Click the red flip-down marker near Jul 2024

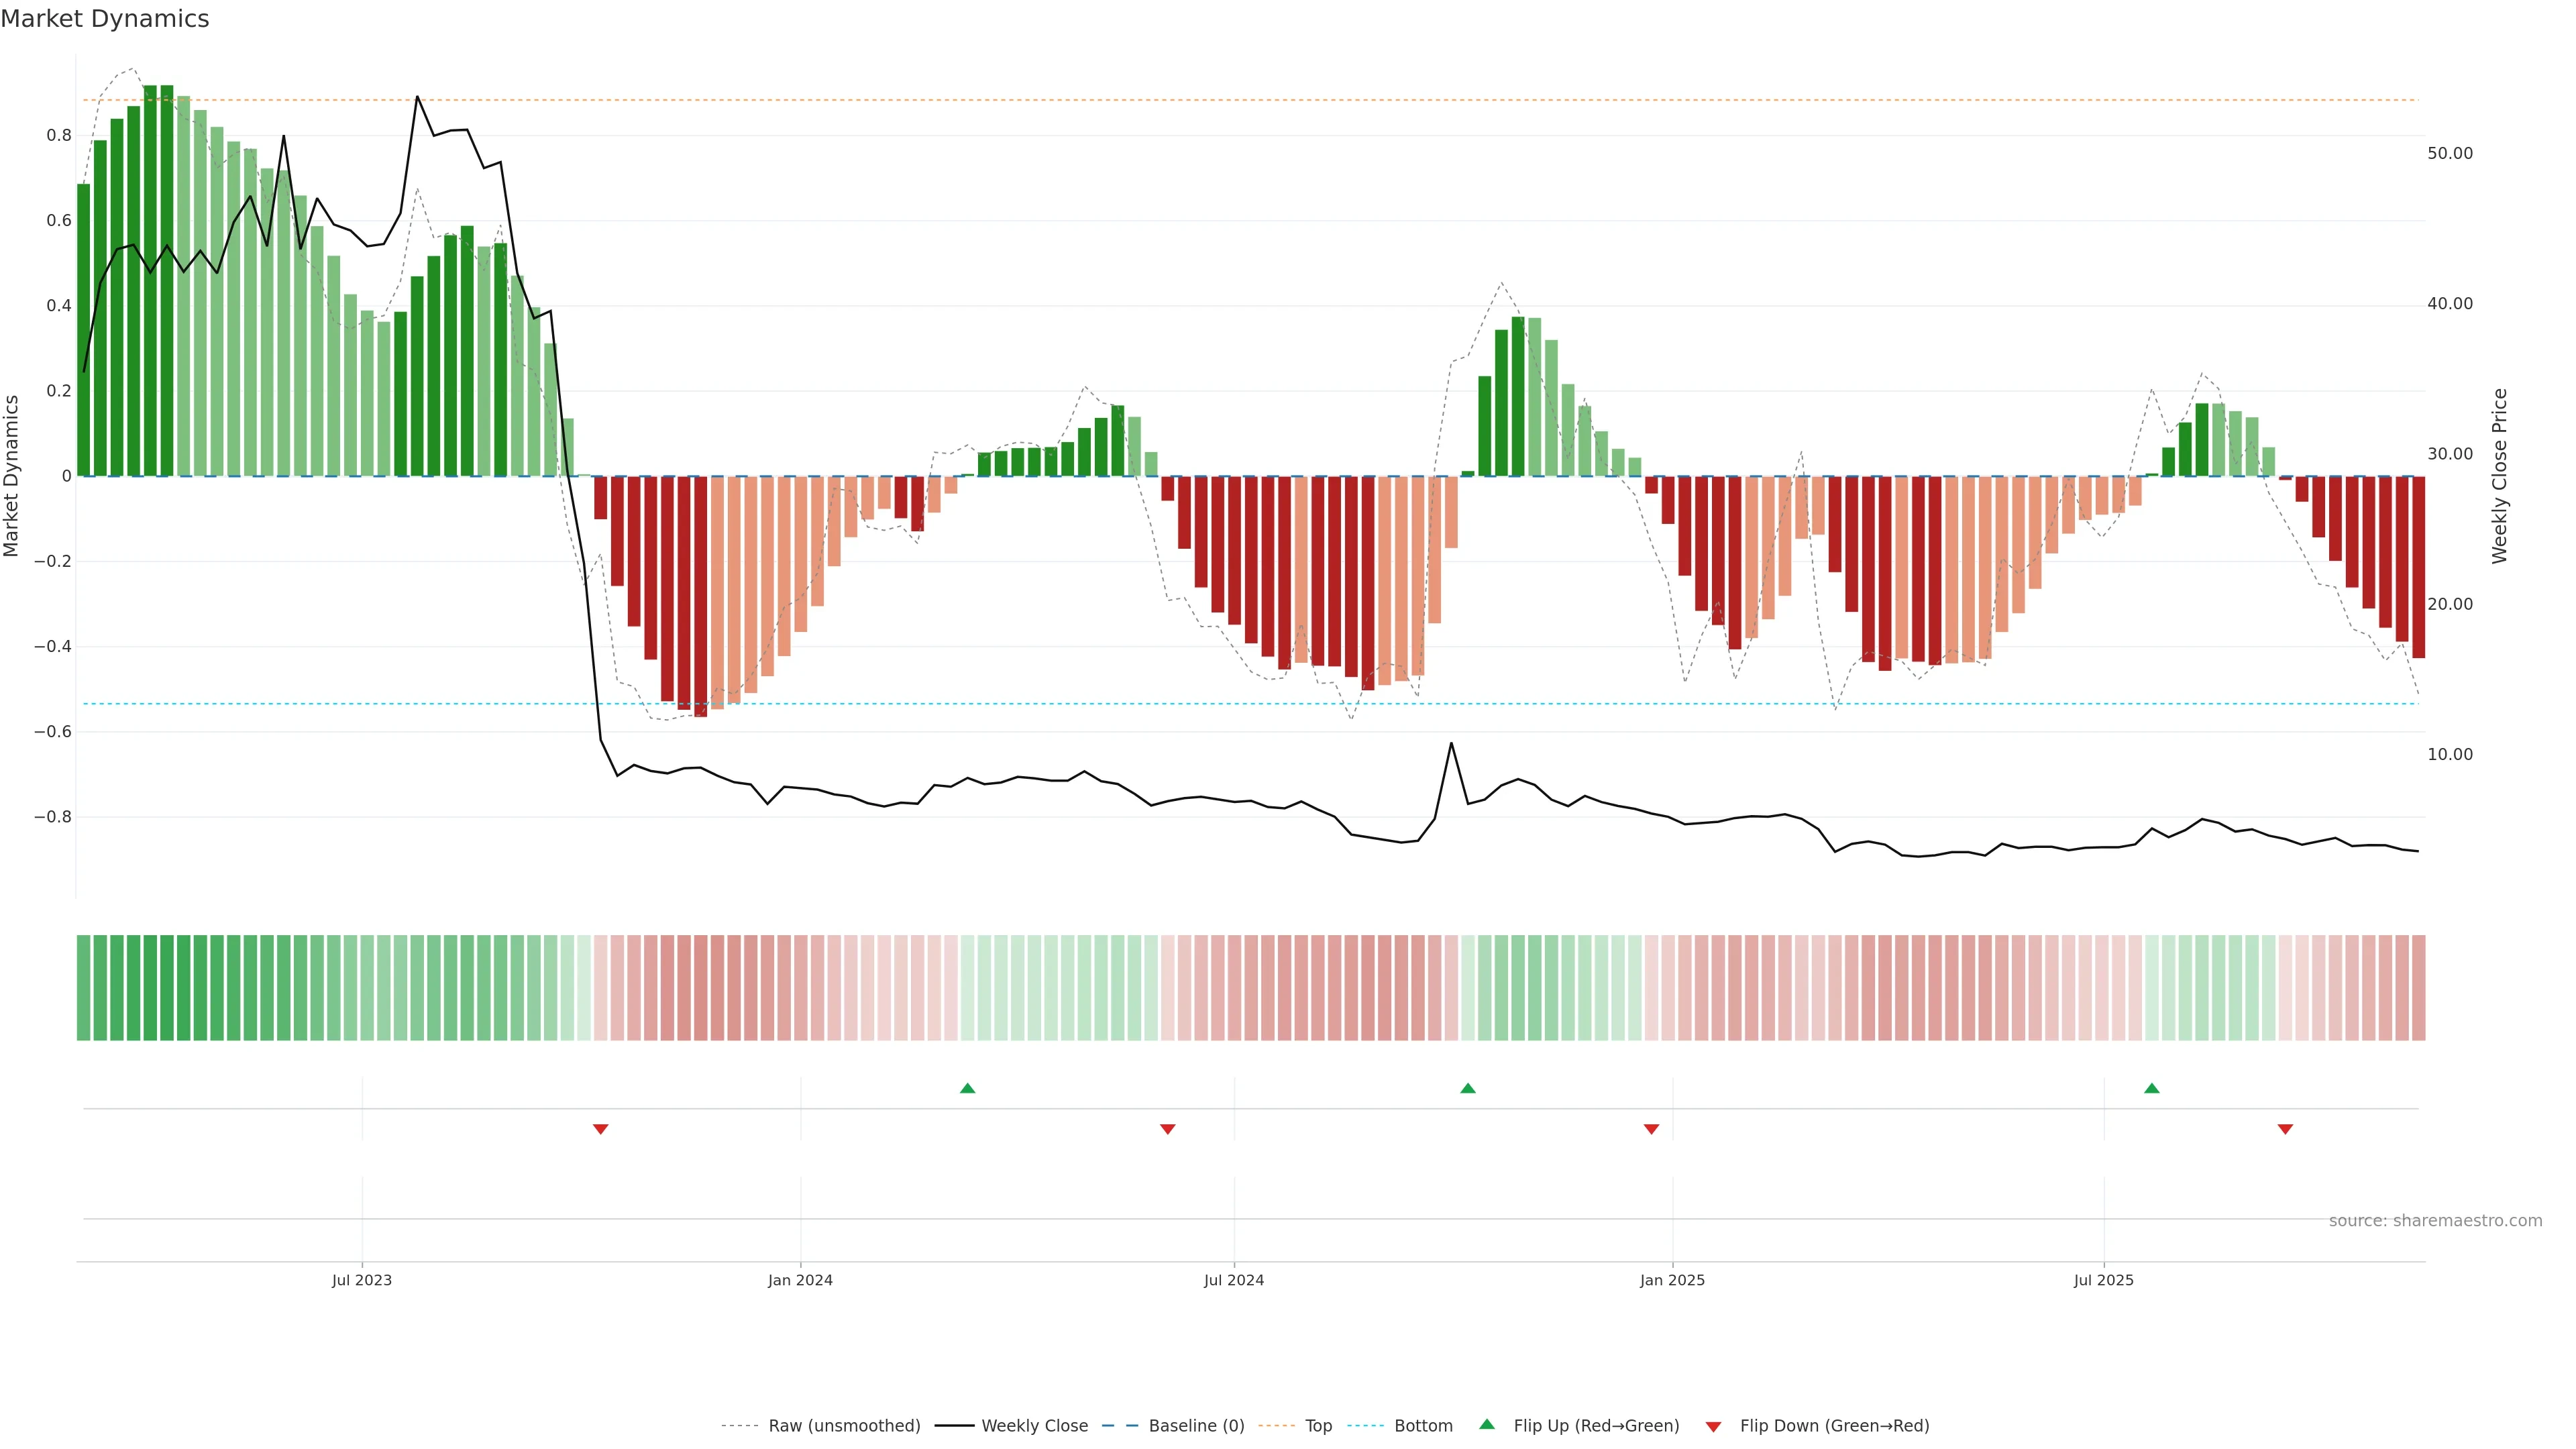(x=1167, y=1129)
